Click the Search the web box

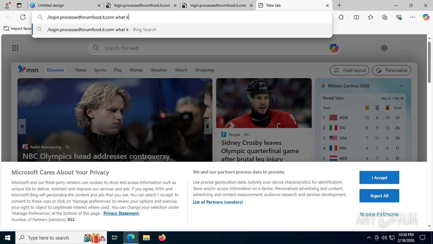pyautogui.click(x=214, y=48)
